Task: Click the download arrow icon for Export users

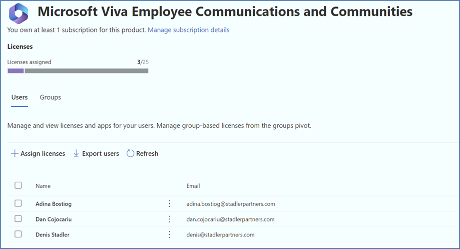Action: 76,153
